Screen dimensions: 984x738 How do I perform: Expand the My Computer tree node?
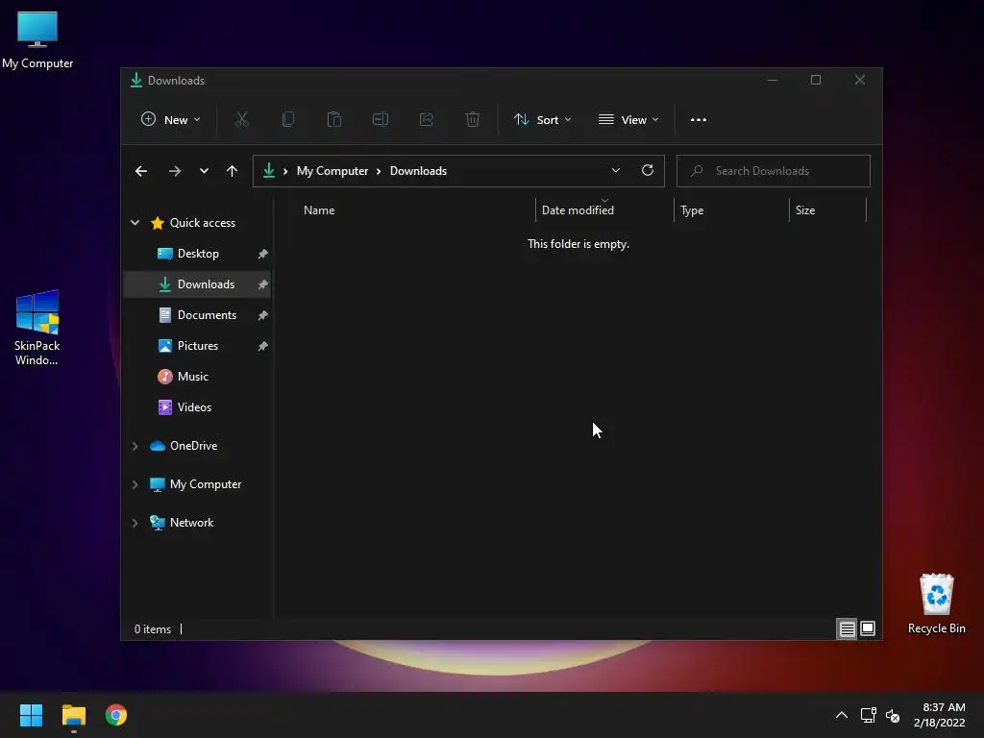tap(135, 484)
